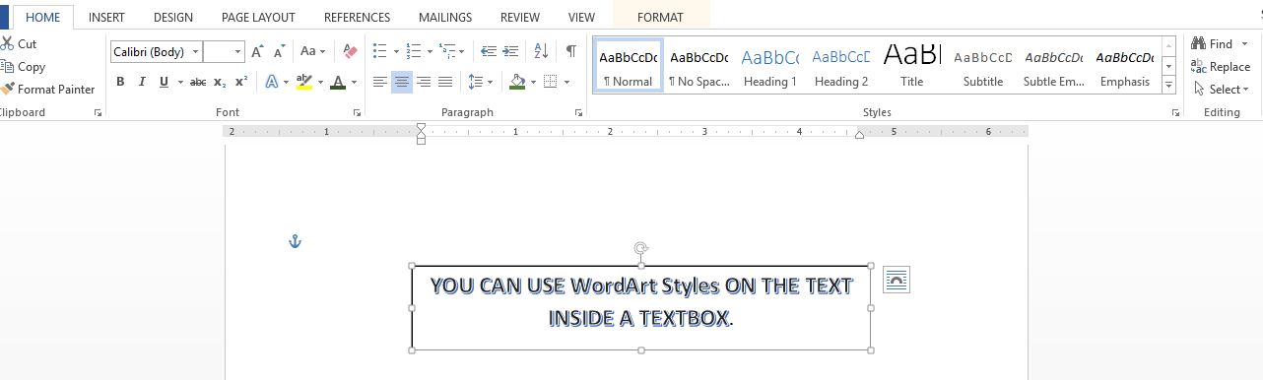Toggle strikethrough formatting
1263x380 pixels.
click(198, 82)
